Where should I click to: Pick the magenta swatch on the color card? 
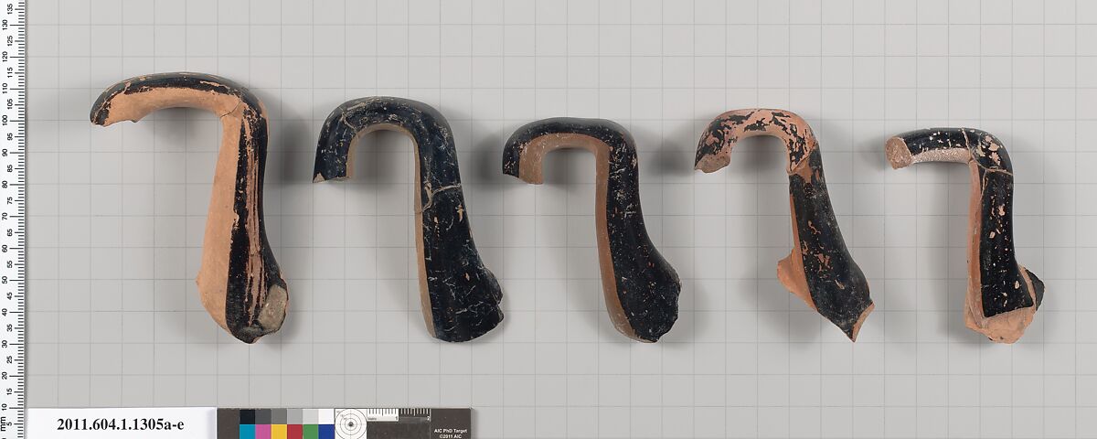point(263,432)
